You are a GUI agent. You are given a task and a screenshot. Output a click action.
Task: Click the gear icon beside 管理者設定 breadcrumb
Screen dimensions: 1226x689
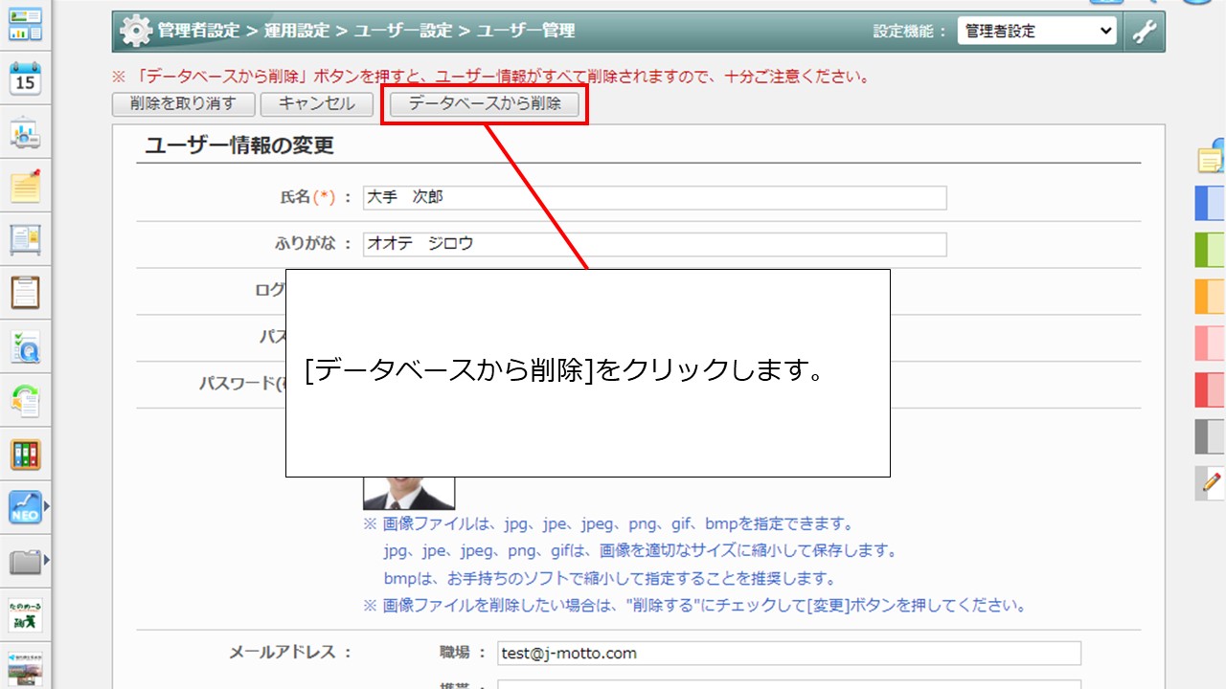click(x=135, y=31)
